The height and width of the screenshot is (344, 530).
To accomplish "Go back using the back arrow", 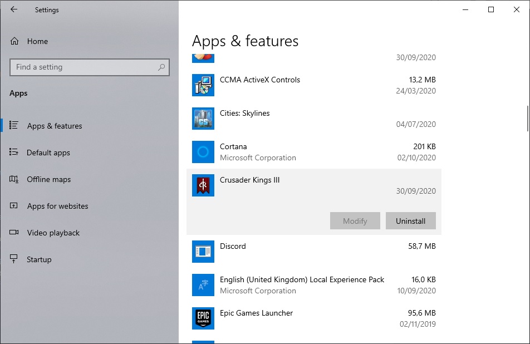I will 14,9.
